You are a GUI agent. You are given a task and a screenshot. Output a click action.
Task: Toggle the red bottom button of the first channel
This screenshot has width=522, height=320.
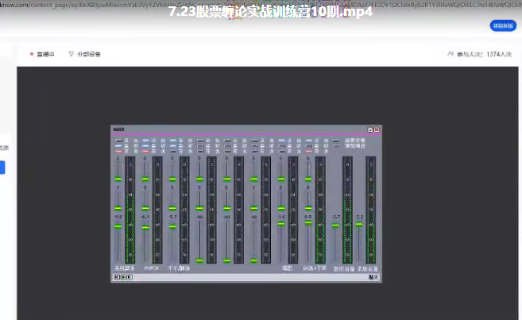point(118,152)
